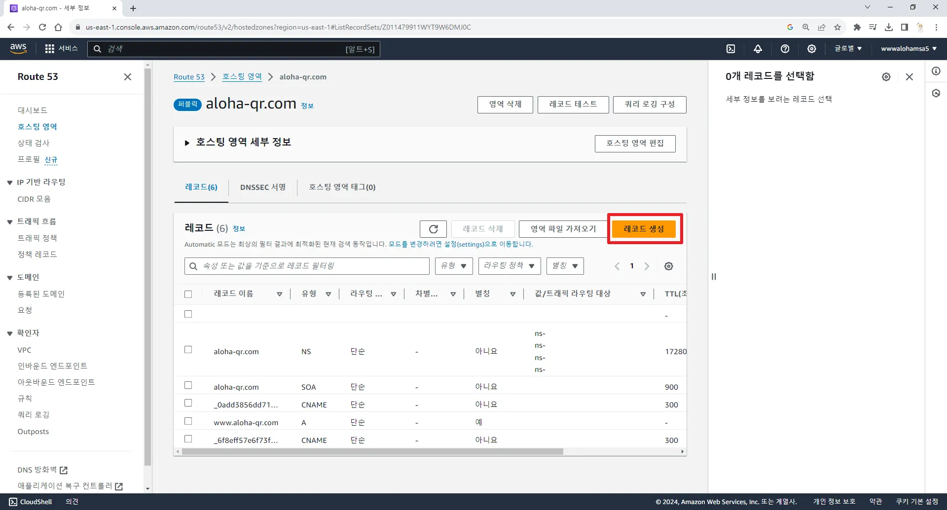Open the AWS services grid menu
Viewport: 947px width, 510px height.
(49, 49)
